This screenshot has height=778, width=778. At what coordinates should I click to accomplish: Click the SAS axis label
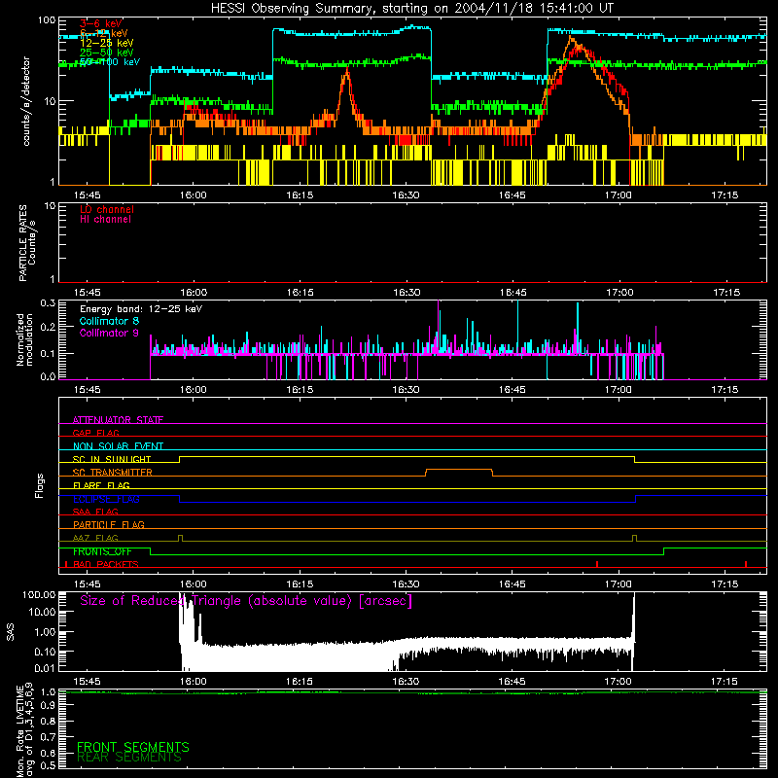click(x=11, y=632)
